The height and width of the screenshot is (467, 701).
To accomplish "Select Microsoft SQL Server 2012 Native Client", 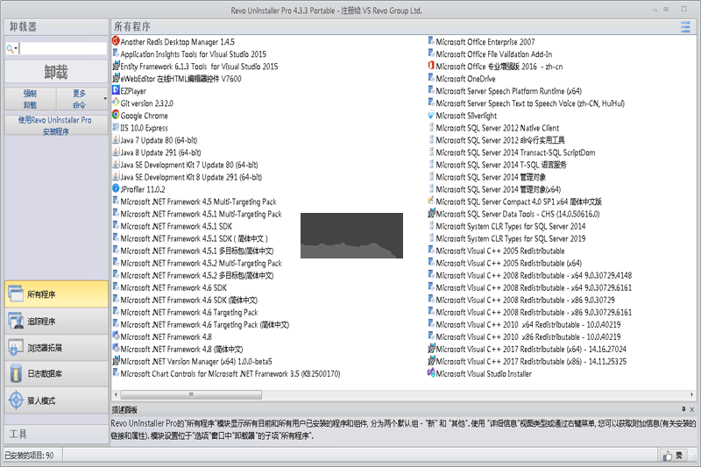I will pos(497,127).
